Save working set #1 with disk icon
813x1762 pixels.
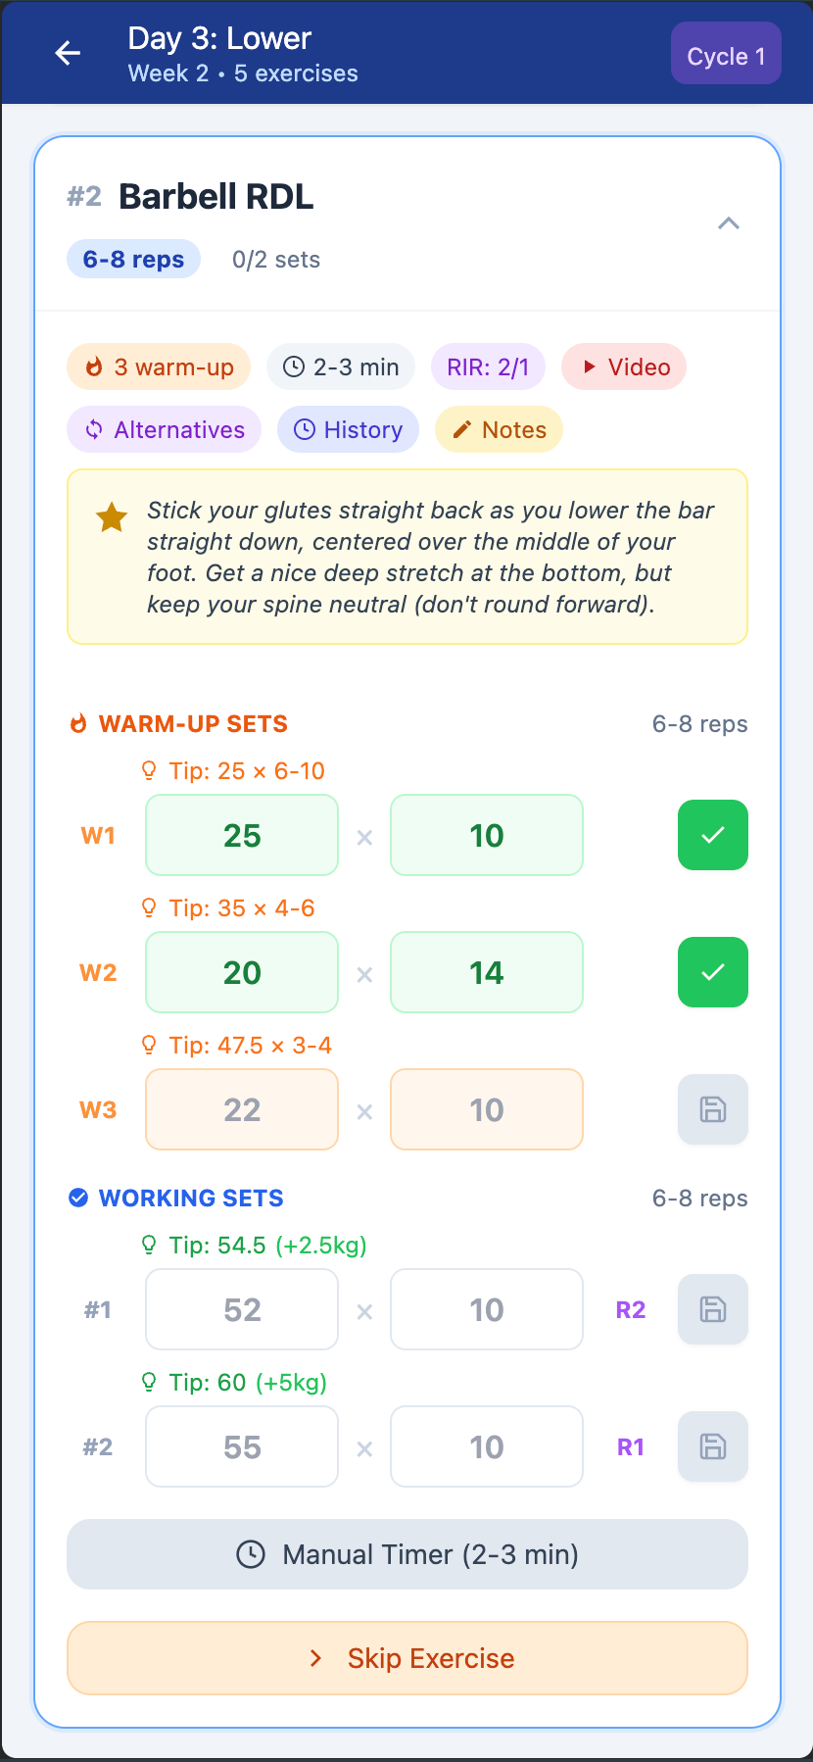(x=712, y=1309)
